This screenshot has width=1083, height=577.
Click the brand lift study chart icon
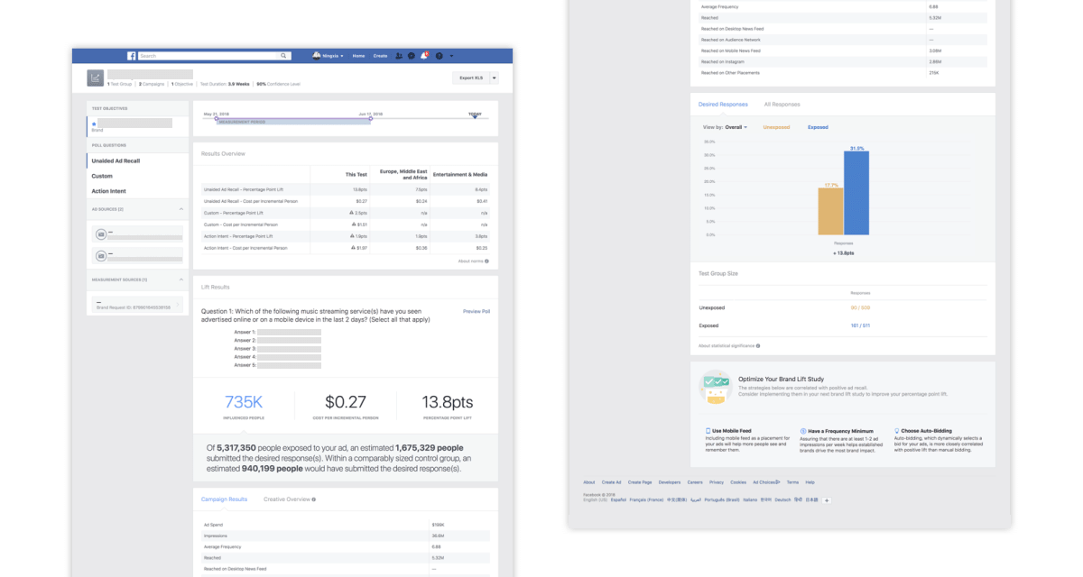pyautogui.click(x=96, y=78)
